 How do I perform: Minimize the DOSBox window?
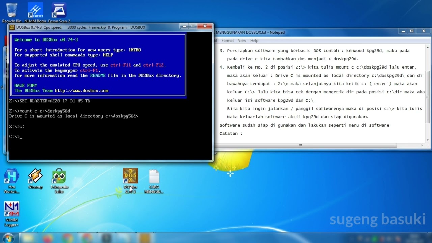click(x=184, y=26)
